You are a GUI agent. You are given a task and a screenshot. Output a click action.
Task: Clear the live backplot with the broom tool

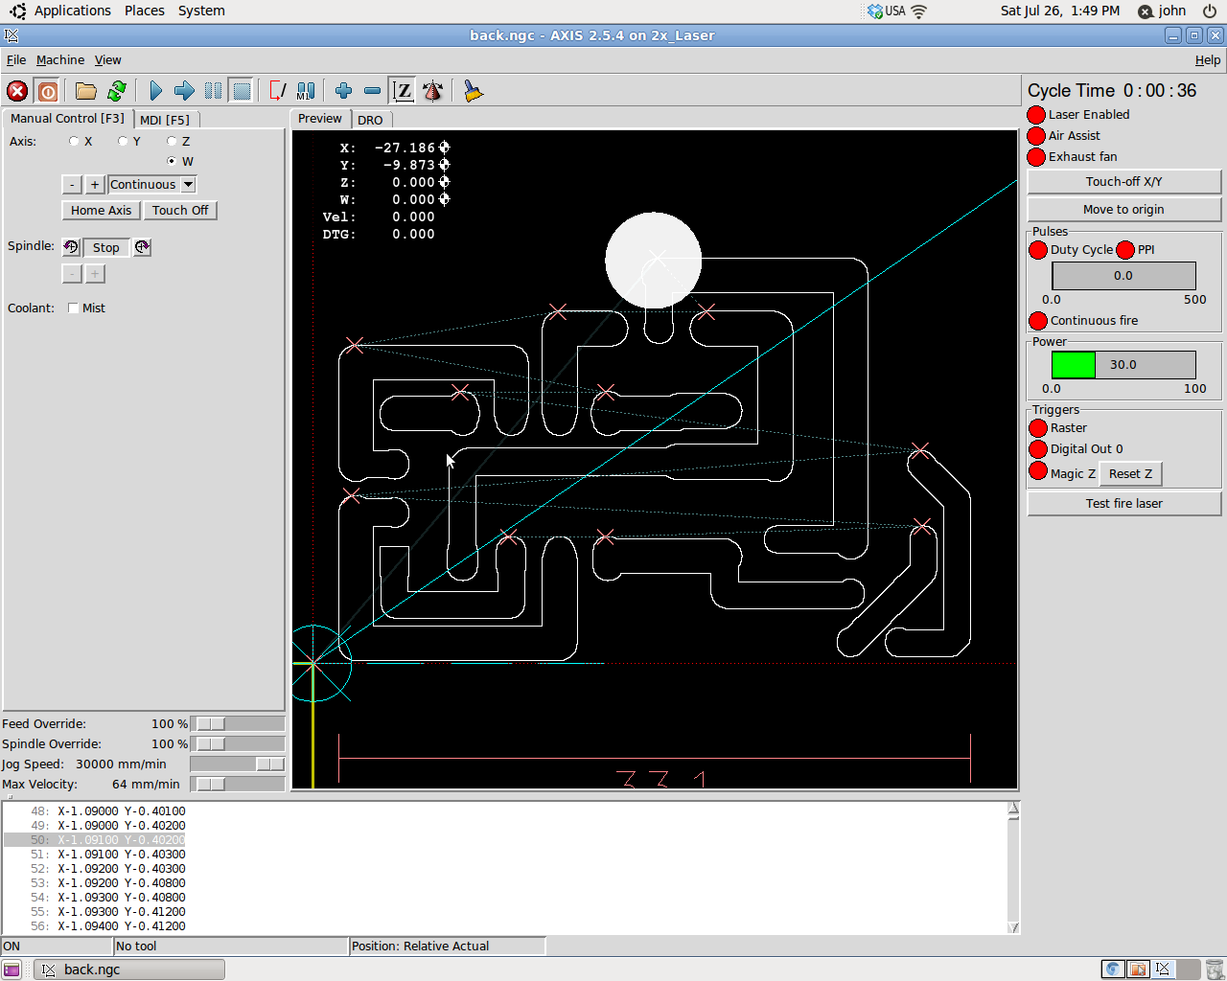pyautogui.click(x=471, y=91)
